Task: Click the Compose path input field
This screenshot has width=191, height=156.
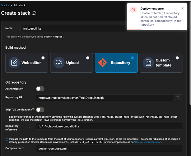Action: pyautogui.click(x=109, y=149)
